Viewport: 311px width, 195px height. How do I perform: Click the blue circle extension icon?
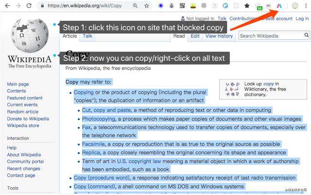pyautogui.click(x=161, y=5)
